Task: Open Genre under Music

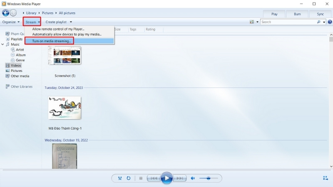Action: [20, 60]
